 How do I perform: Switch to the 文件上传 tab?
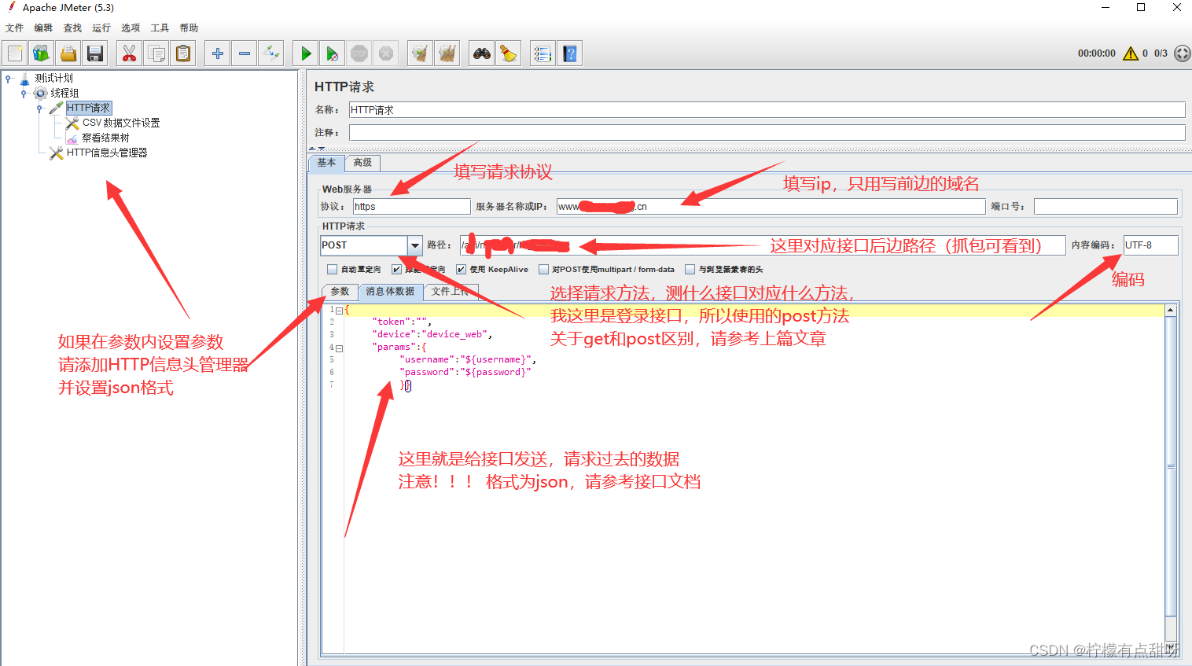tap(451, 292)
